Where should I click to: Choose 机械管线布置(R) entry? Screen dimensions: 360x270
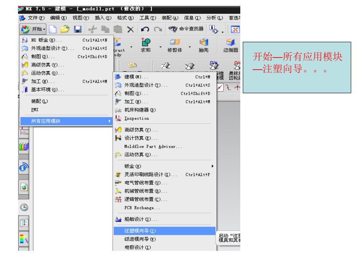[x=165, y=191]
